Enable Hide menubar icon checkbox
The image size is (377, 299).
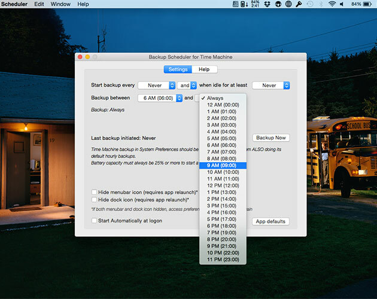tap(94, 192)
